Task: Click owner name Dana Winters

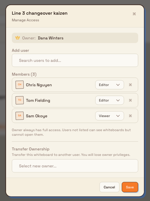Action: (50, 38)
